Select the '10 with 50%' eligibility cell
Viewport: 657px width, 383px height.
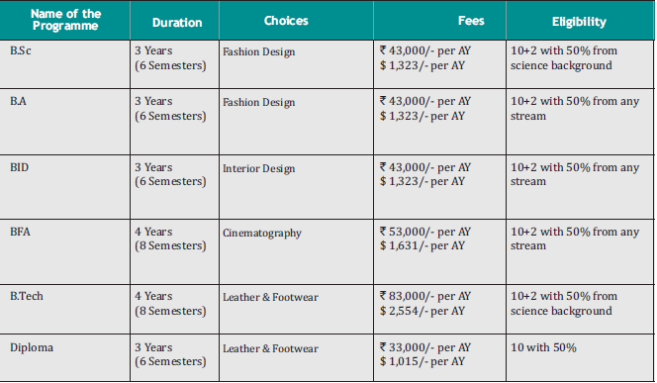point(580,357)
